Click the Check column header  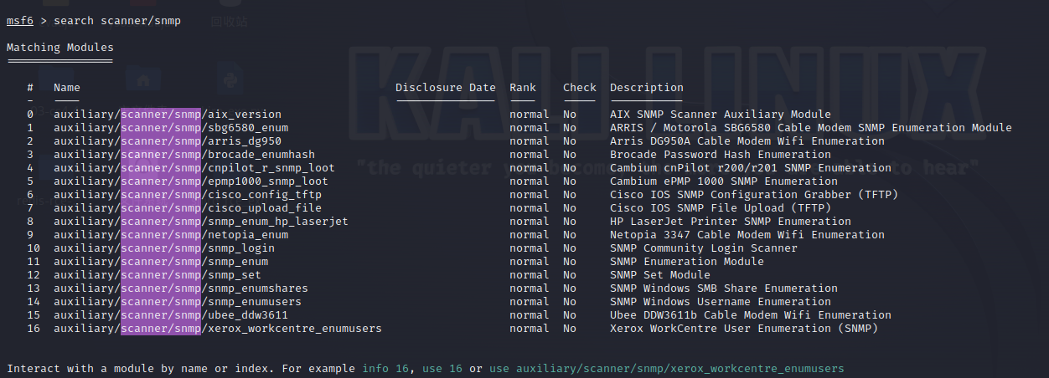tap(579, 88)
